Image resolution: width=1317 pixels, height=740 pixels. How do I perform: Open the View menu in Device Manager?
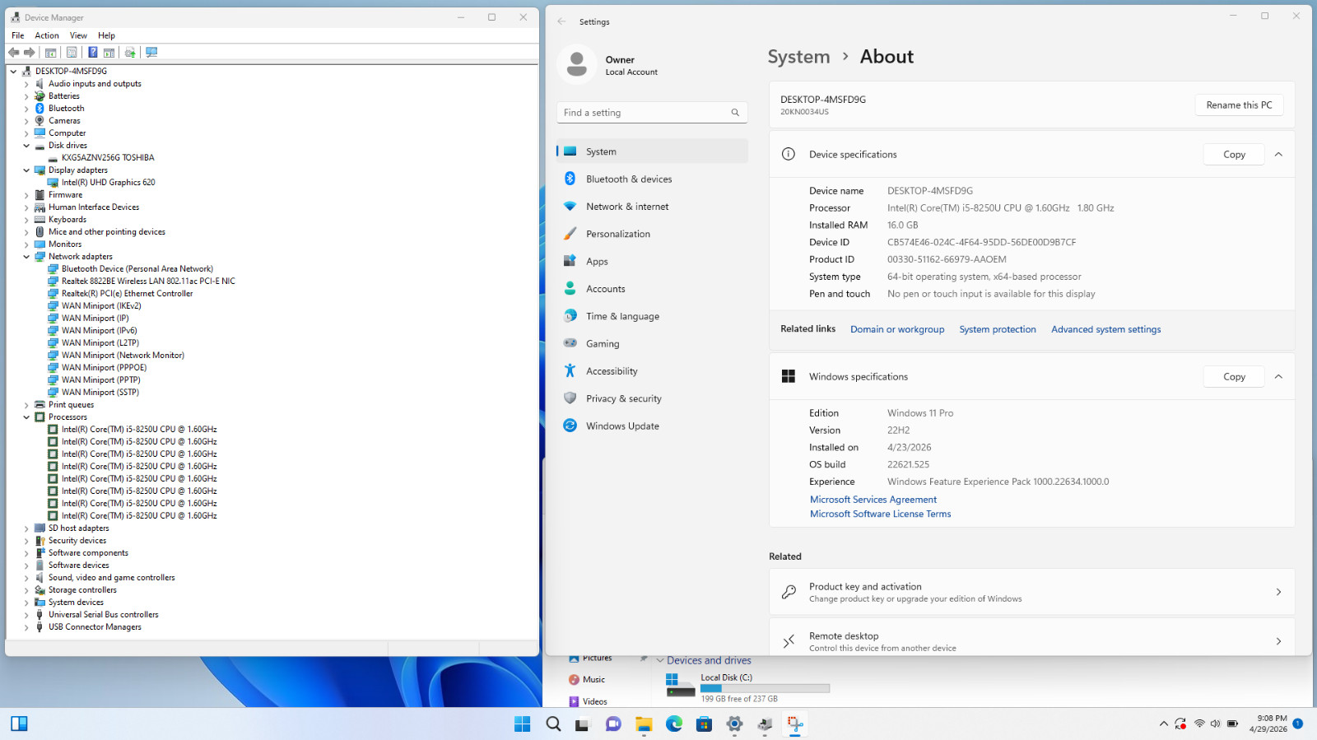pyautogui.click(x=78, y=35)
